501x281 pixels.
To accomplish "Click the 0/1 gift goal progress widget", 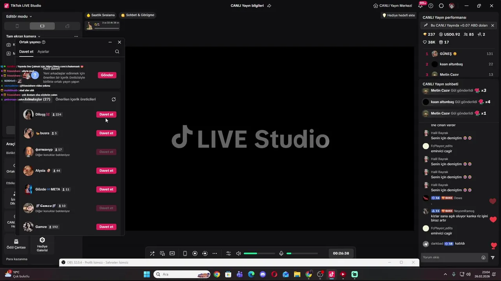I will [x=102, y=25].
